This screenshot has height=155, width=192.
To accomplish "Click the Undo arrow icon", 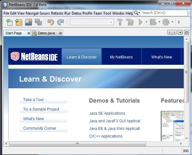I will click(x=51, y=22).
